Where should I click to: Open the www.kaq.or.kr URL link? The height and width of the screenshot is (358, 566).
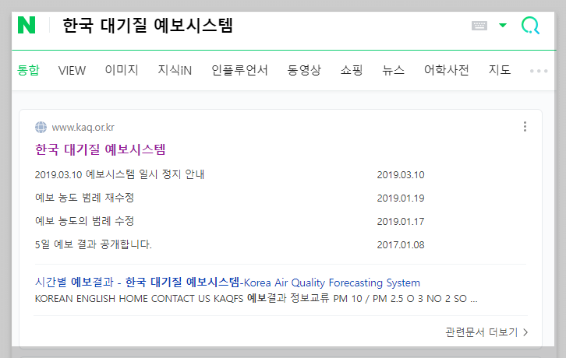click(83, 128)
